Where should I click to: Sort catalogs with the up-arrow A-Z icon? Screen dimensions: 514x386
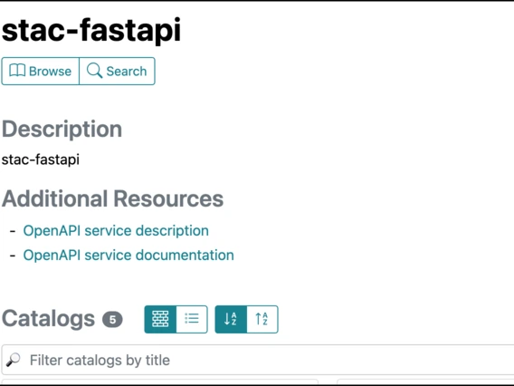click(262, 319)
